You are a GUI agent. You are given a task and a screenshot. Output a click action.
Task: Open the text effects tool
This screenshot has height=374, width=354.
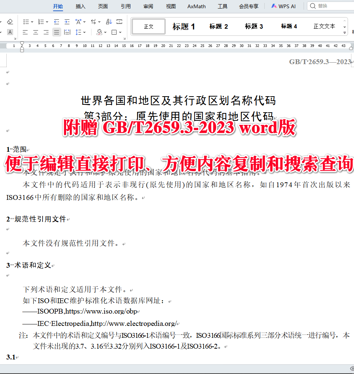[78, 21]
